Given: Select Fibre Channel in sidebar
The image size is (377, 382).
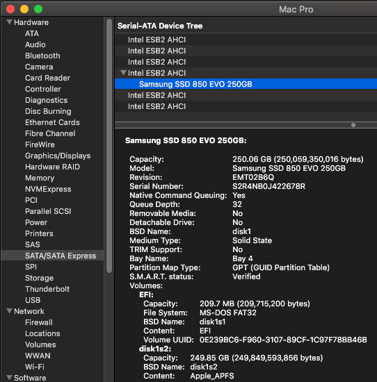Looking at the screenshot, I should (x=50, y=133).
